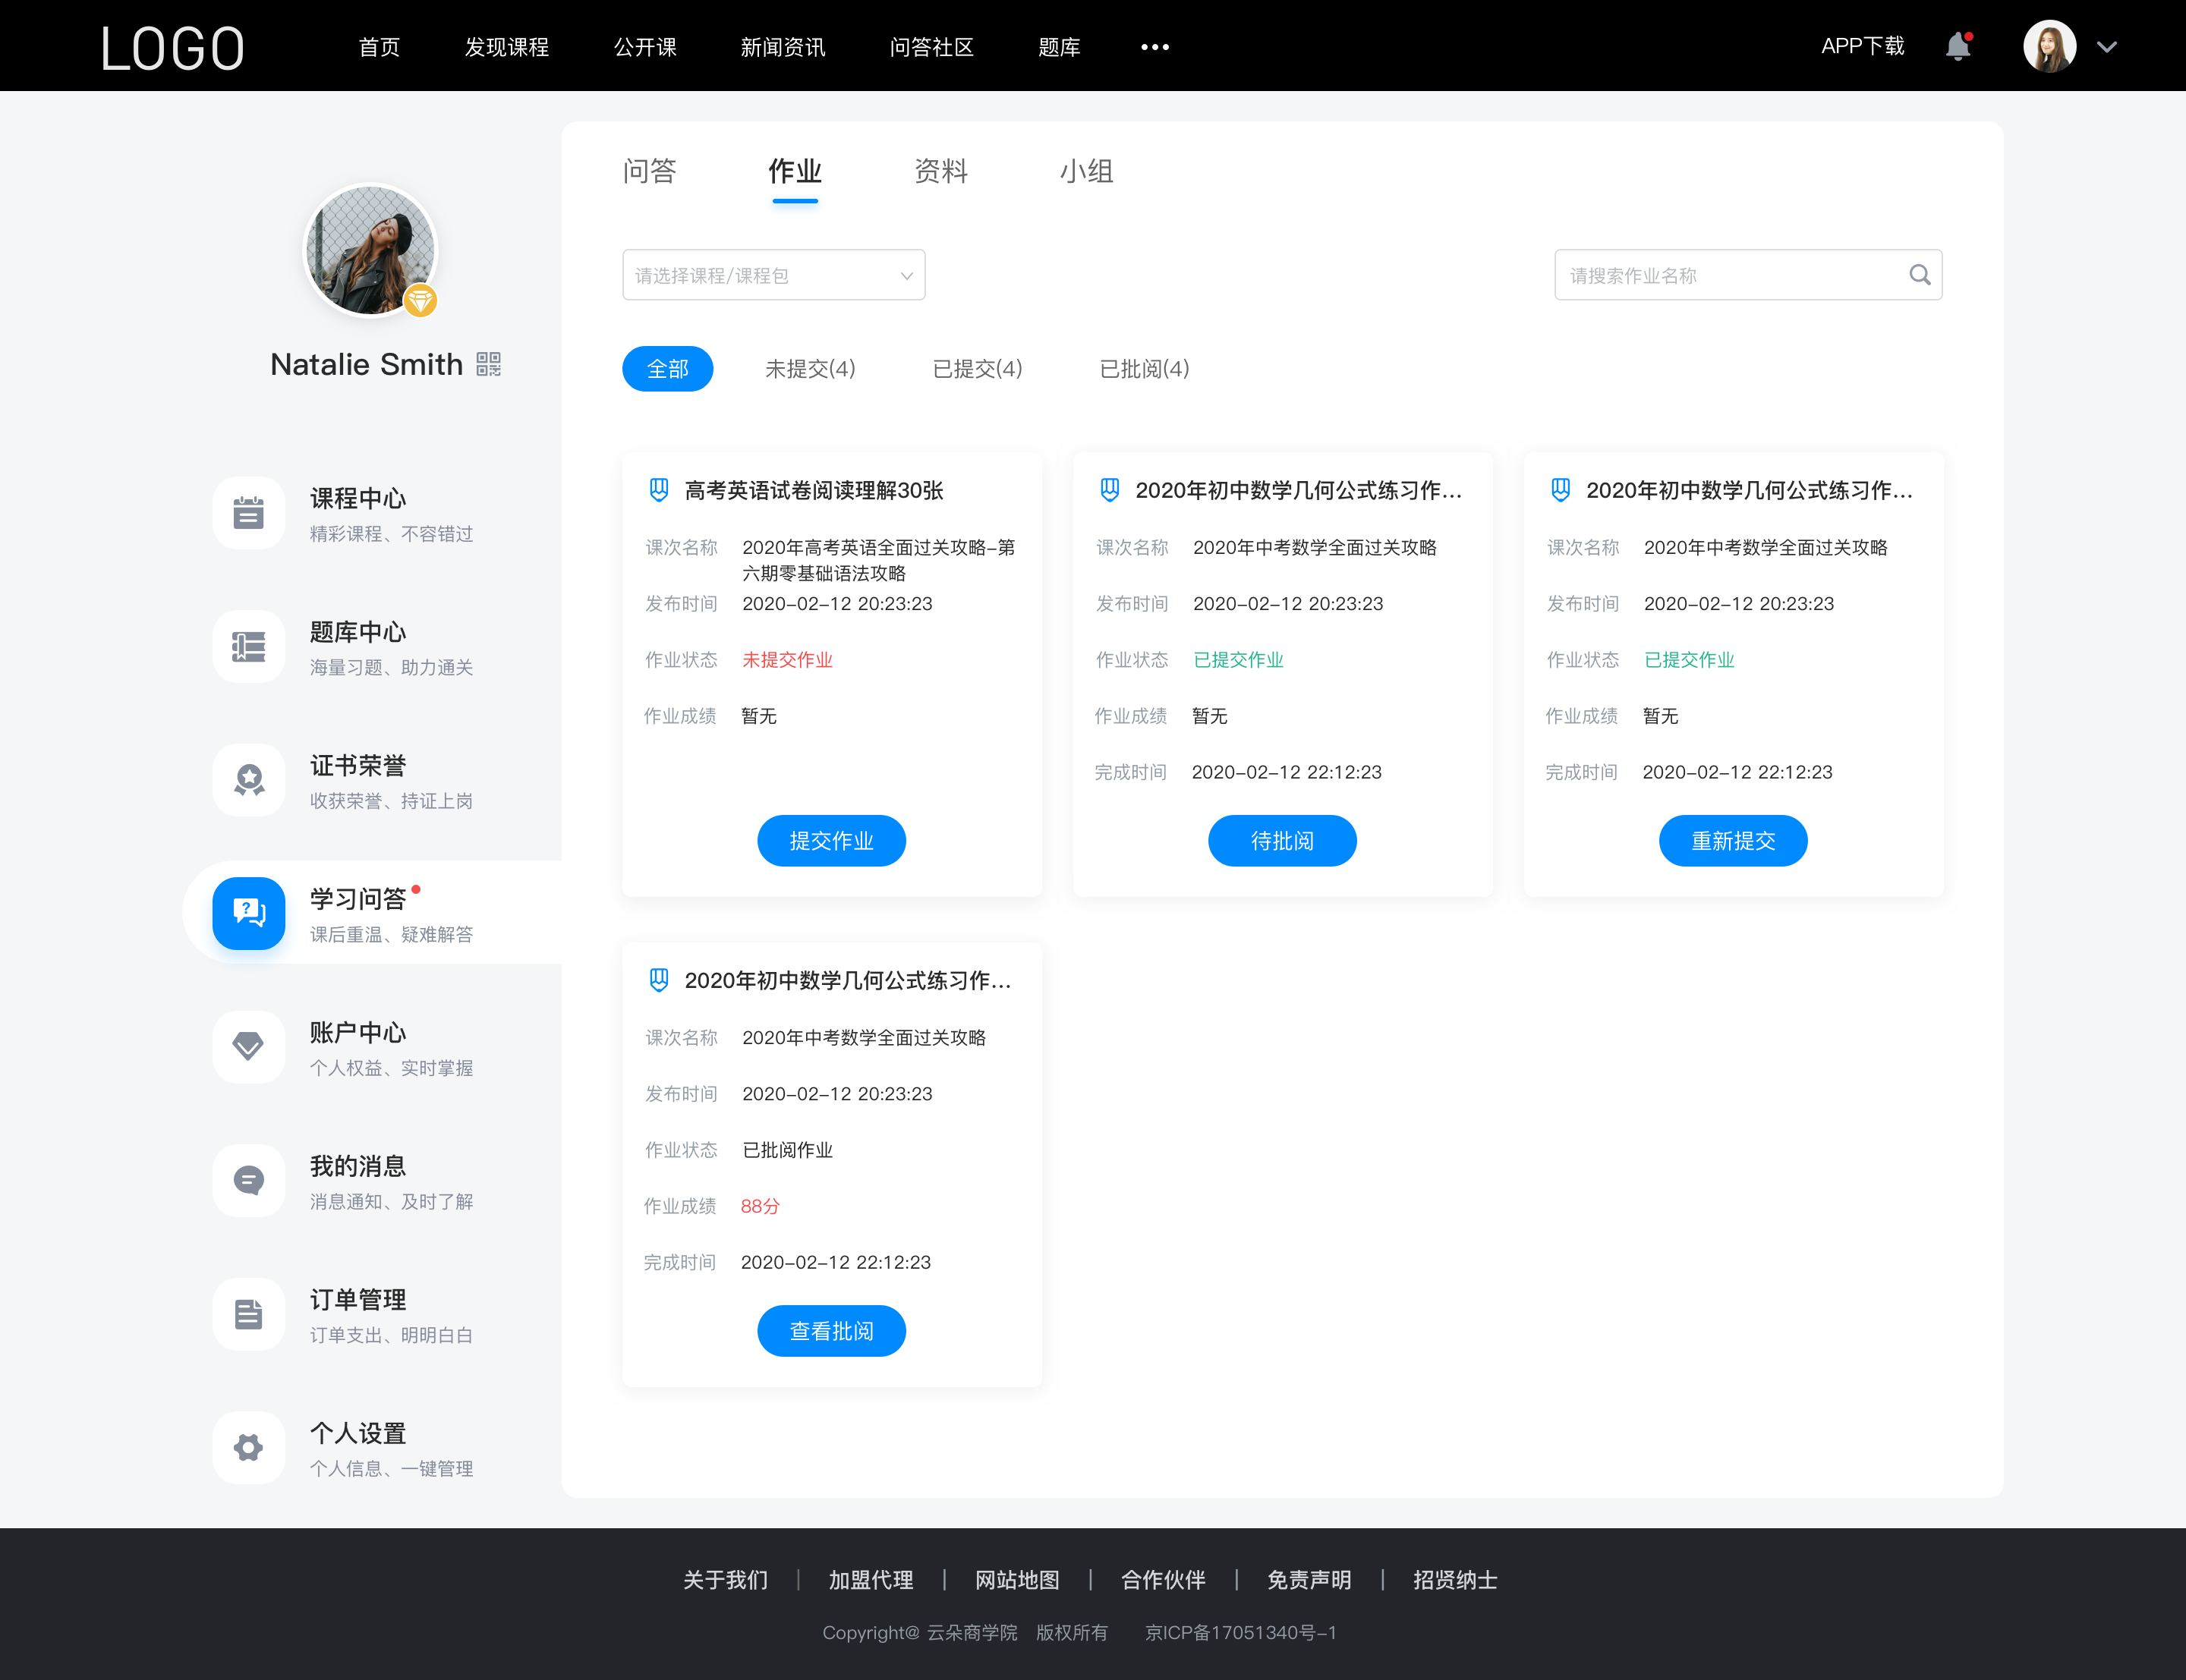
Task: Click 提交作业 button on English assignment
Action: click(x=831, y=840)
